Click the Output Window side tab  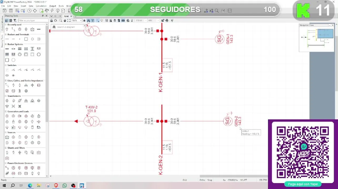tap(2, 23)
